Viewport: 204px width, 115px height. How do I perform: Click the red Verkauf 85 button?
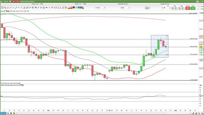tap(187, 8)
